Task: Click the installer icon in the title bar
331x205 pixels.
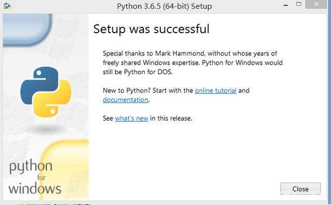Action: pyautogui.click(x=7, y=6)
